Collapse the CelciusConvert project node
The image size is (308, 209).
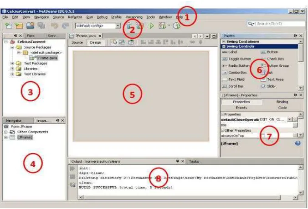point(6,42)
